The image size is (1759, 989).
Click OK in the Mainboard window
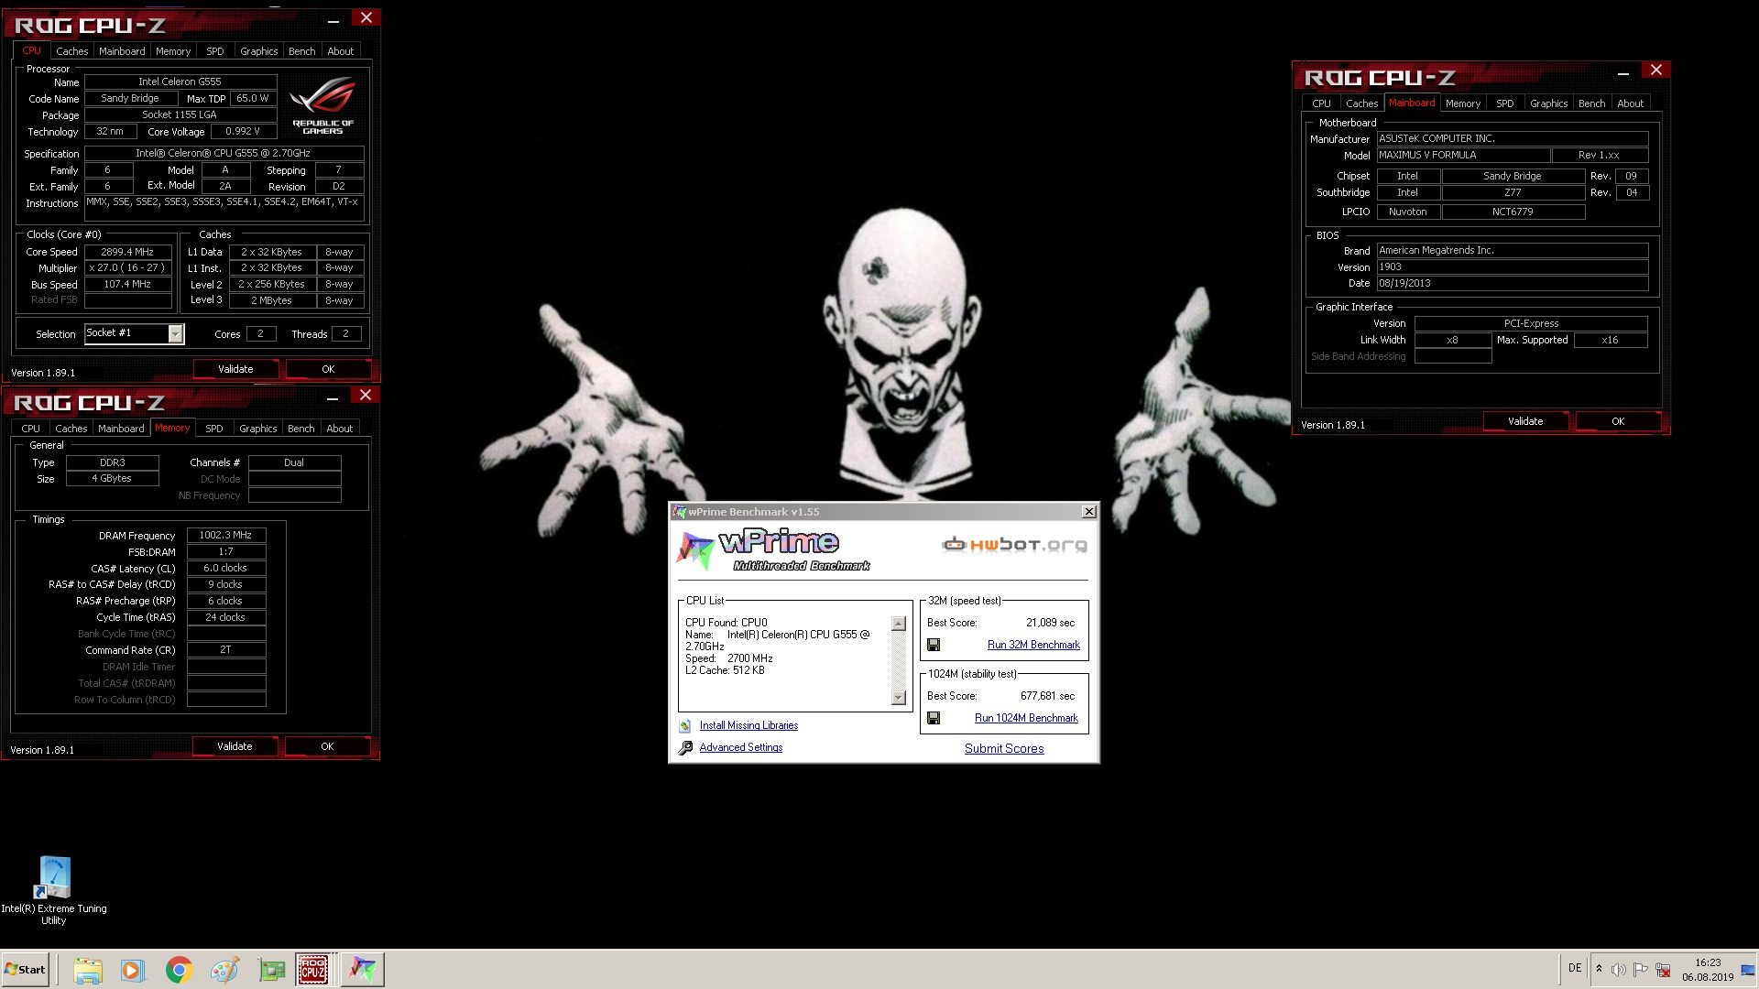click(1618, 421)
